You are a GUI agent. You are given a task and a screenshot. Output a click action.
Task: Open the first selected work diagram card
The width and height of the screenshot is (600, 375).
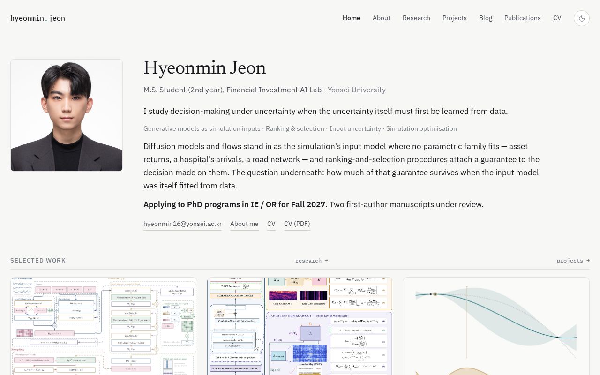click(104, 326)
